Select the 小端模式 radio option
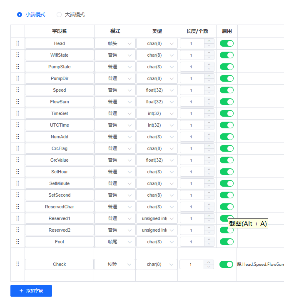The image size is (284, 300). coord(20,15)
